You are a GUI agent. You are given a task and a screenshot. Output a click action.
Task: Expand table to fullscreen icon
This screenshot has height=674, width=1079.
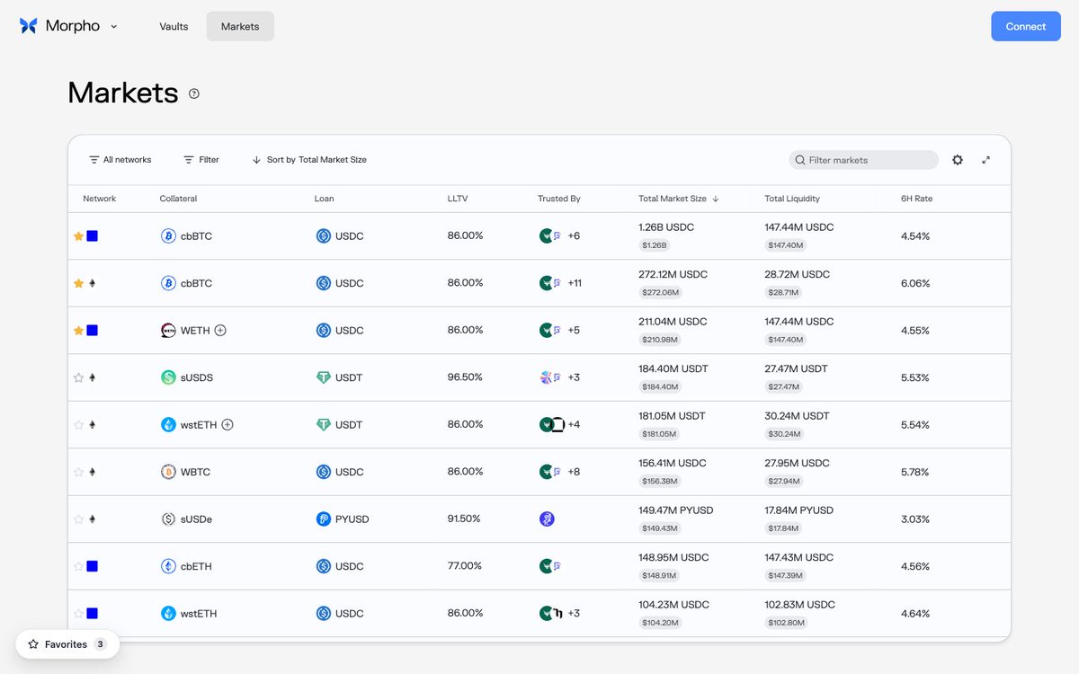(986, 160)
